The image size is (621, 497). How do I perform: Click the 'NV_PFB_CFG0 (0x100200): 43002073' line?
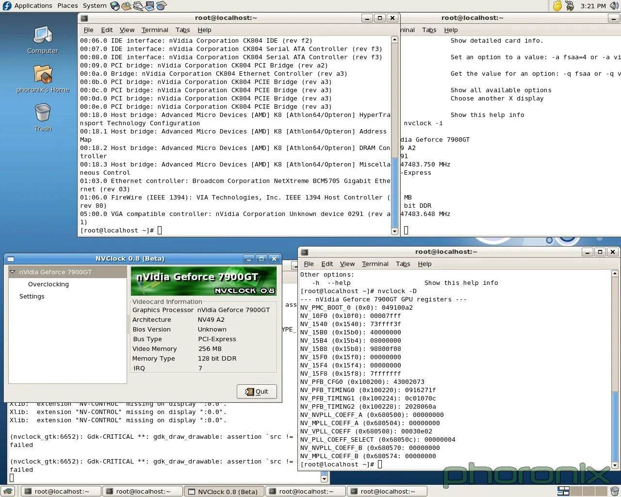click(362, 382)
